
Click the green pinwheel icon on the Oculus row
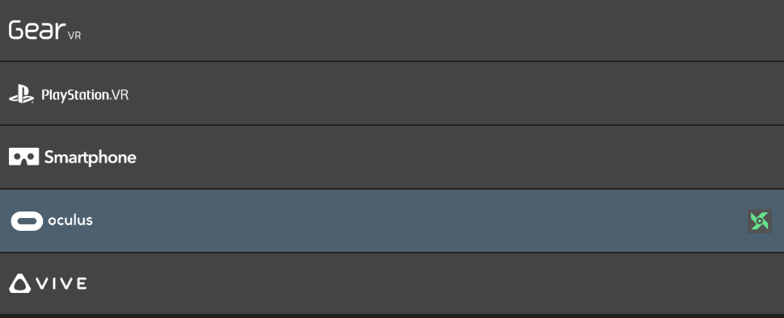coord(760,221)
